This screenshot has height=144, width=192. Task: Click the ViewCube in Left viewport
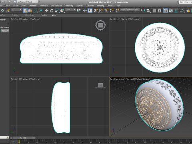click(100, 85)
